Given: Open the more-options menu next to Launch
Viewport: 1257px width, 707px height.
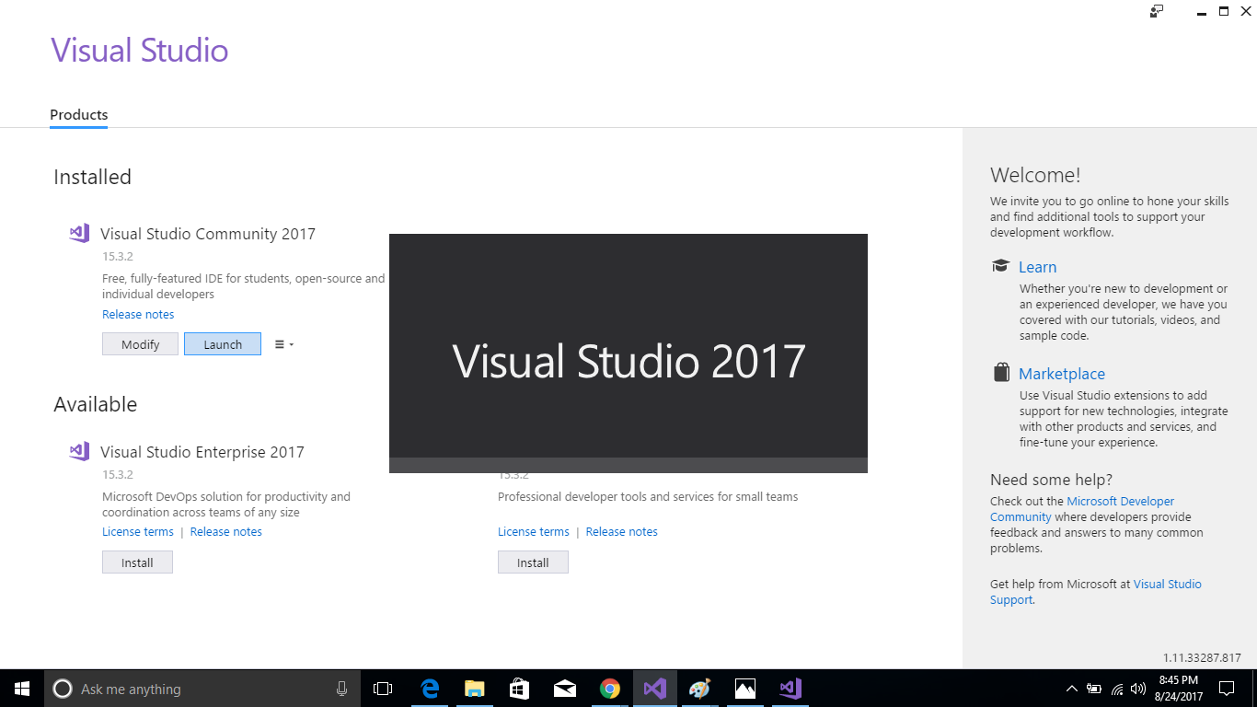Looking at the screenshot, I should [x=279, y=343].
